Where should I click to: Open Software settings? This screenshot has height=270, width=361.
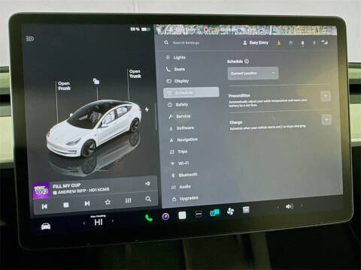tap(181, 128)
